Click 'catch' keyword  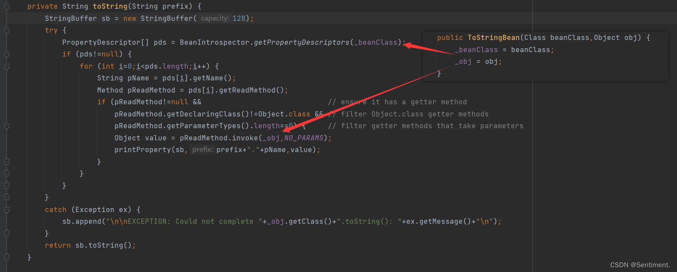tap(56, 209)
